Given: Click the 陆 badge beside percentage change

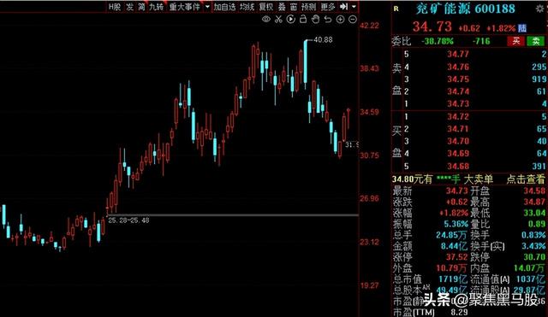Looking at the screenshot, I should click(x=522, y=28).
